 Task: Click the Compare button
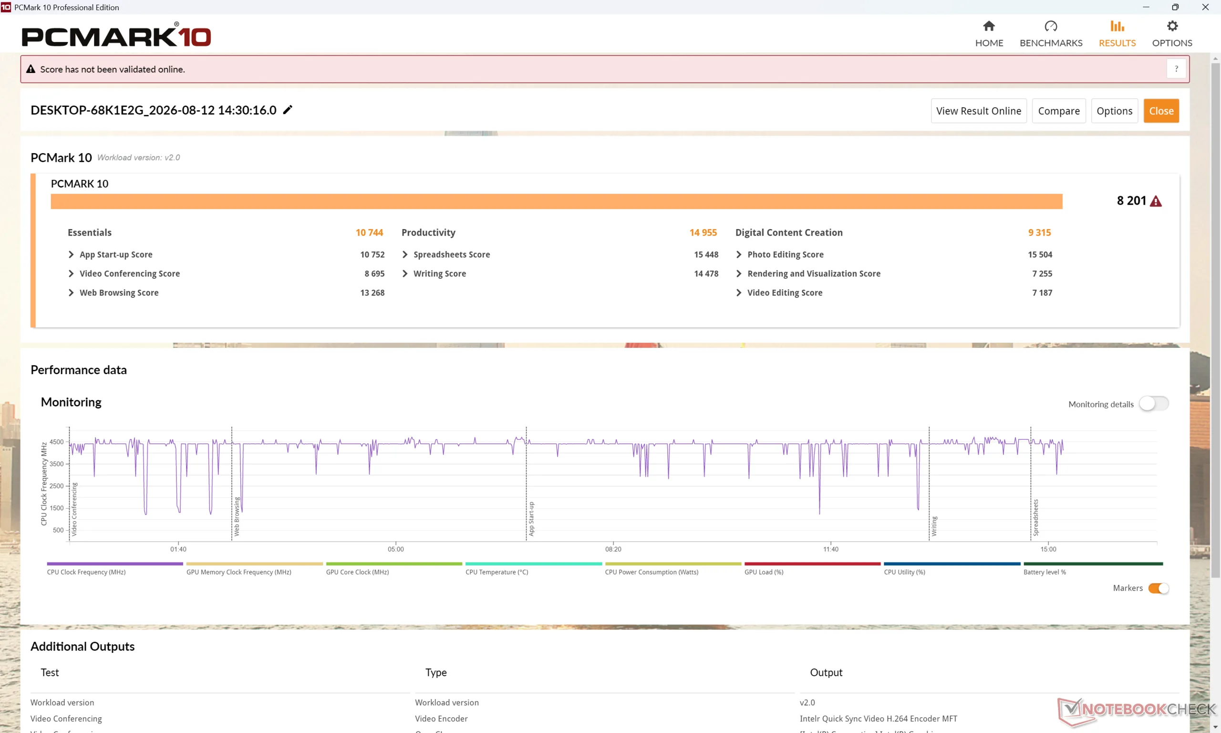[x=1058, y=111]
